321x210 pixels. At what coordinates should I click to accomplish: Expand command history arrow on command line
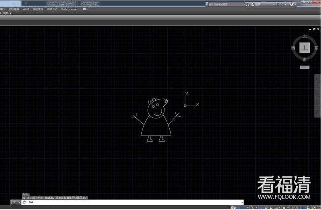click(242, 202)
